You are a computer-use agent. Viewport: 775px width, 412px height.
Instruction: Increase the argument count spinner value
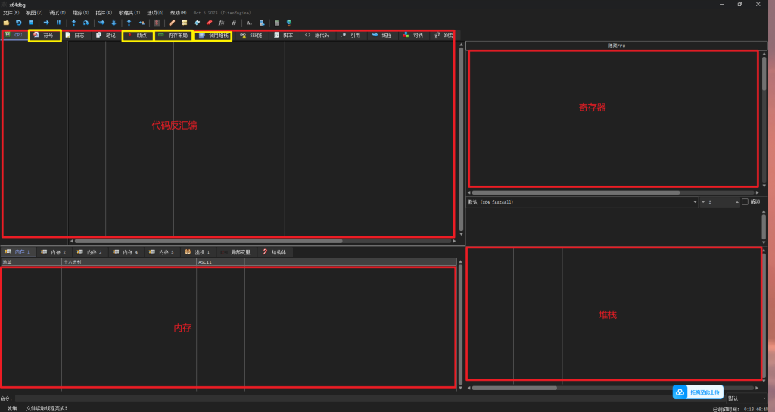coord(737,201)
